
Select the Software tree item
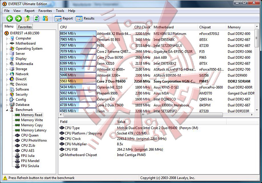tap(22, 89)
